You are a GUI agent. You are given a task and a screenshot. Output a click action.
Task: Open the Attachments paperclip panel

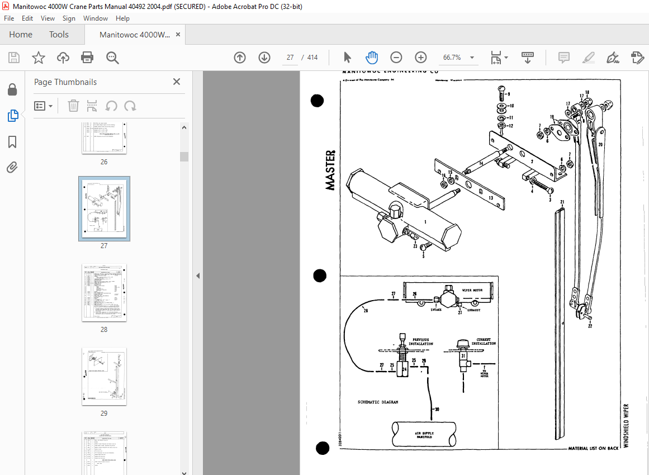[12, 168]
